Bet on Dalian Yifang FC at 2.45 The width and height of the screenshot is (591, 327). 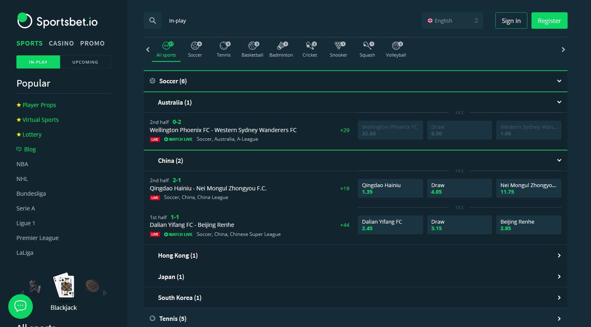click(x=390, y=225)
